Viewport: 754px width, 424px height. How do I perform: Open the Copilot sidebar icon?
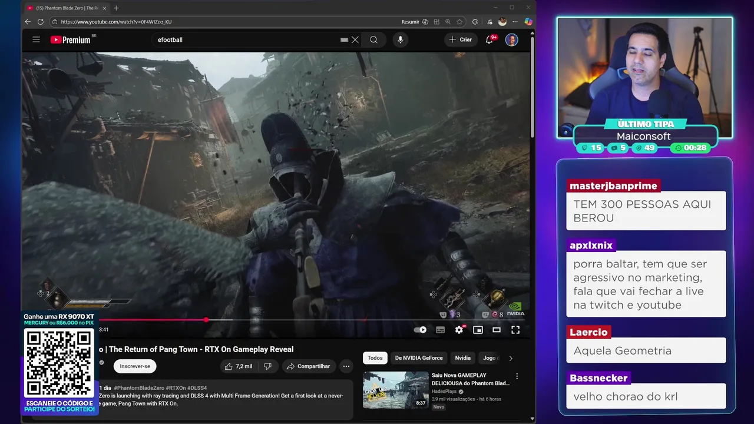(x=528, y=22)
